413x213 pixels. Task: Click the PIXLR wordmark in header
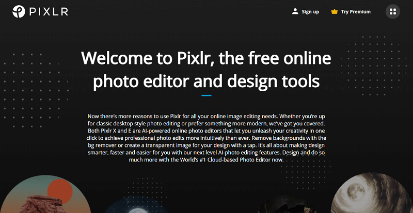[49, 11]
